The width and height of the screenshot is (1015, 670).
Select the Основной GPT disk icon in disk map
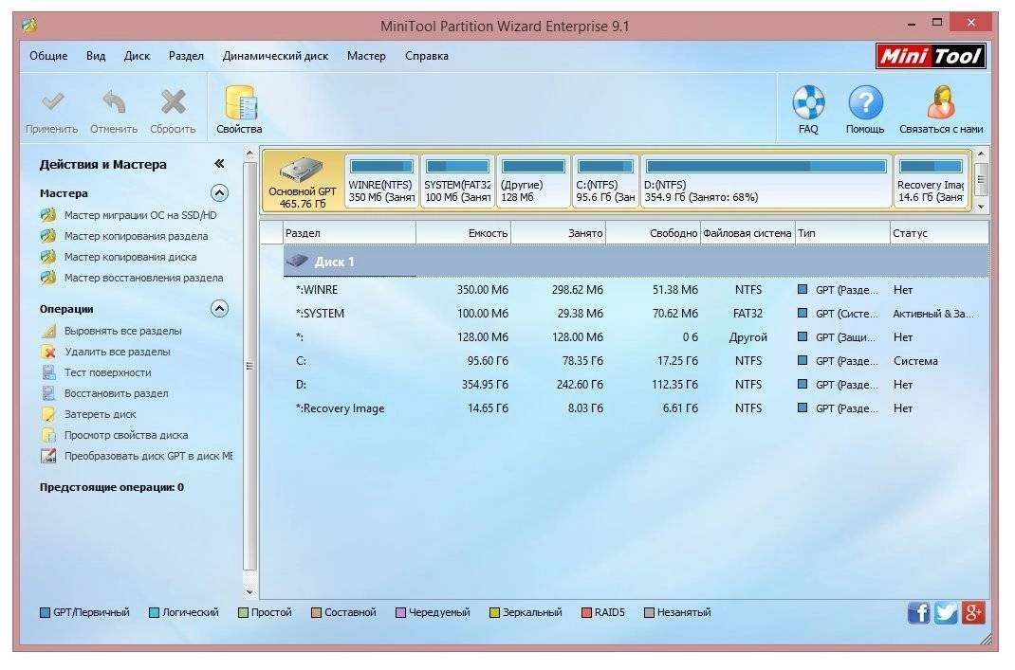301,170
